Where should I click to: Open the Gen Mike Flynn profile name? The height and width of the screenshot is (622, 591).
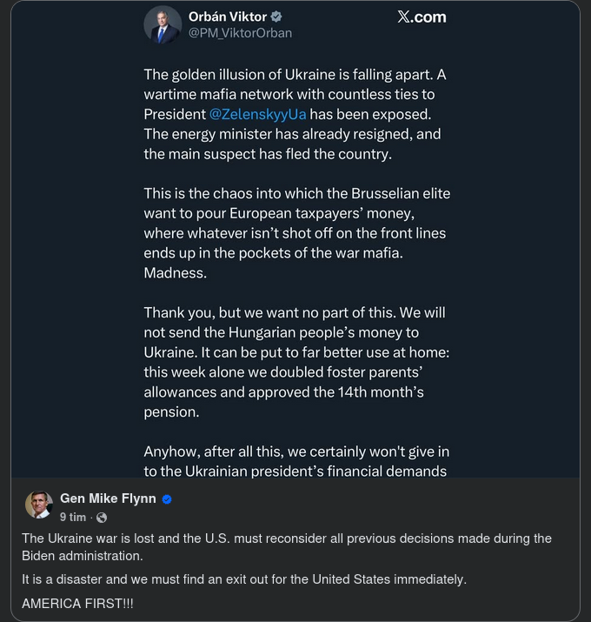point(108,498)
